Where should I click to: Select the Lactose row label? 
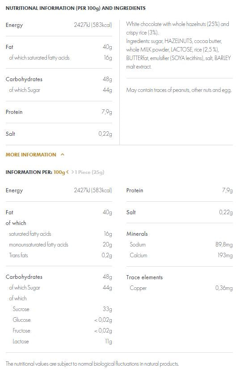21,342
